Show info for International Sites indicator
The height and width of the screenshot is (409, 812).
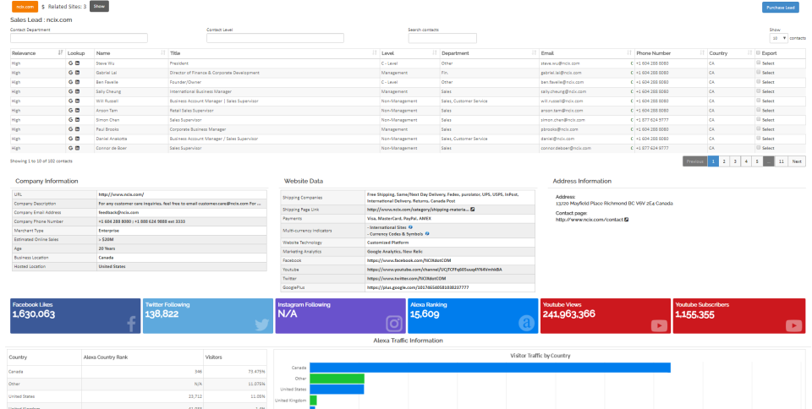(410, 227)
